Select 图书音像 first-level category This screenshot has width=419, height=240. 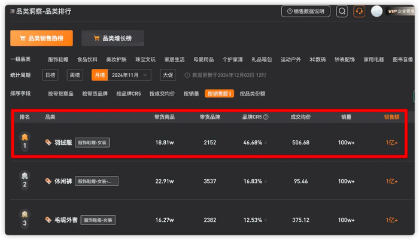(x=403, y=59)
